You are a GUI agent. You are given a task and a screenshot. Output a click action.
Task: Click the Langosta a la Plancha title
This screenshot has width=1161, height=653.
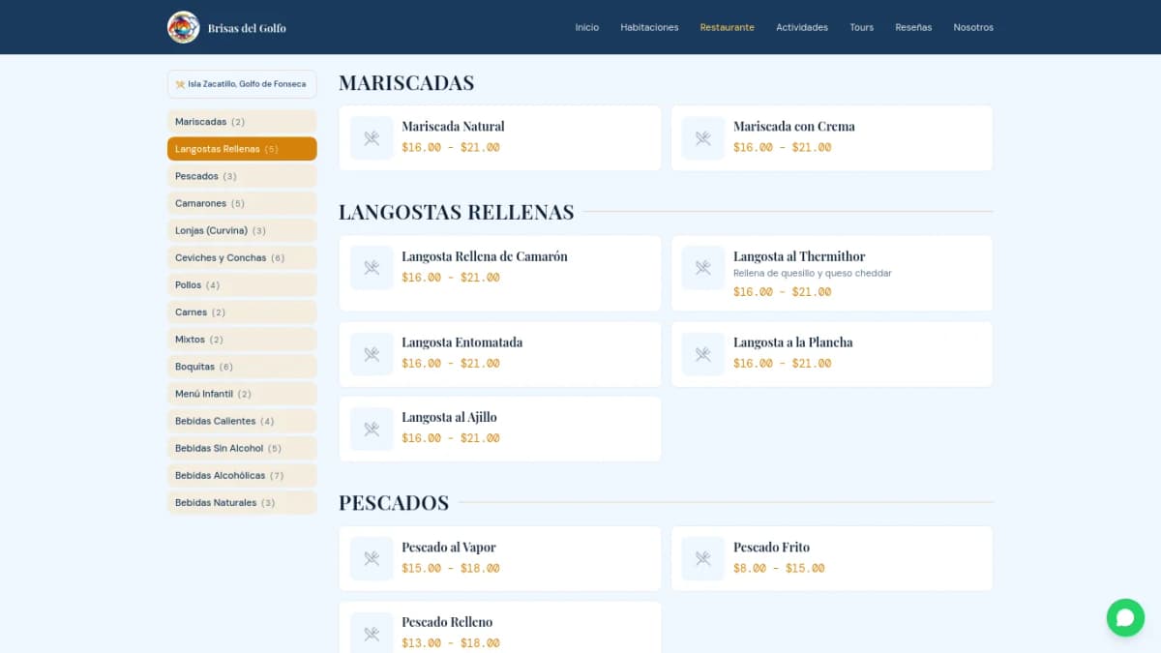pos(793,342)
